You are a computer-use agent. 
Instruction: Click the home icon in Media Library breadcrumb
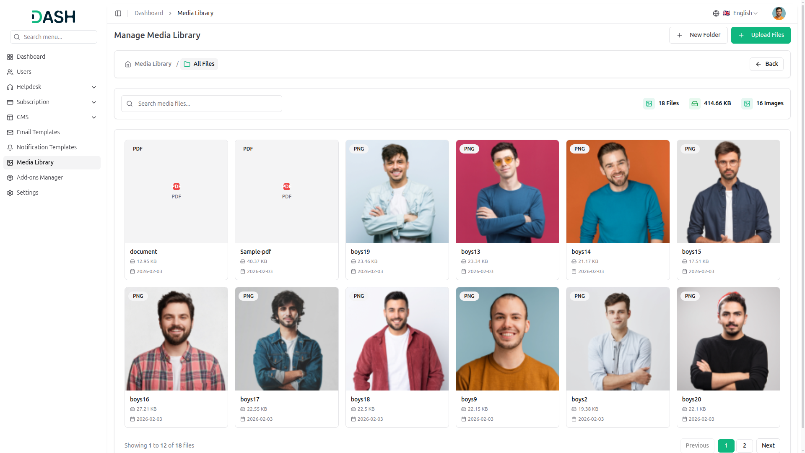pos(128,64)
